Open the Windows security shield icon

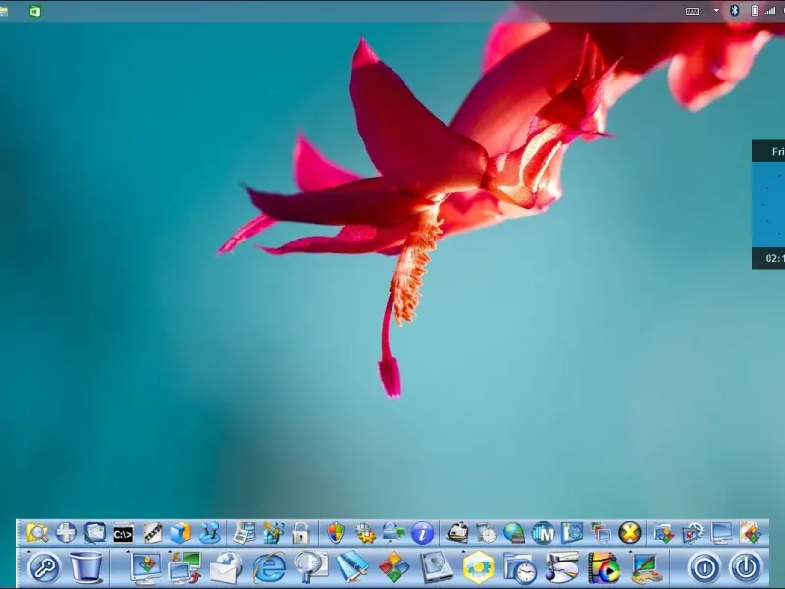point(336,533)
